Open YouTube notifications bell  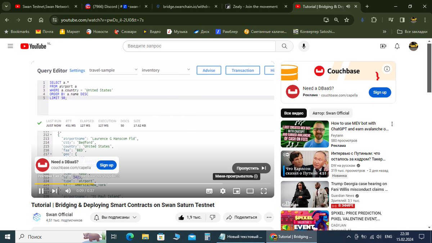[x=397, y=46]
